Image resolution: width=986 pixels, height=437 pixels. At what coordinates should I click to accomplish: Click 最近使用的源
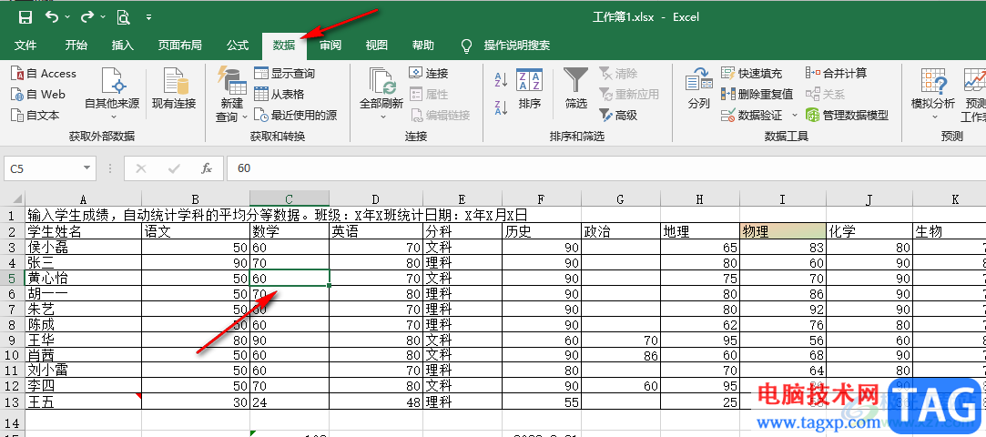pyautogui.click(x=296, y=115)
